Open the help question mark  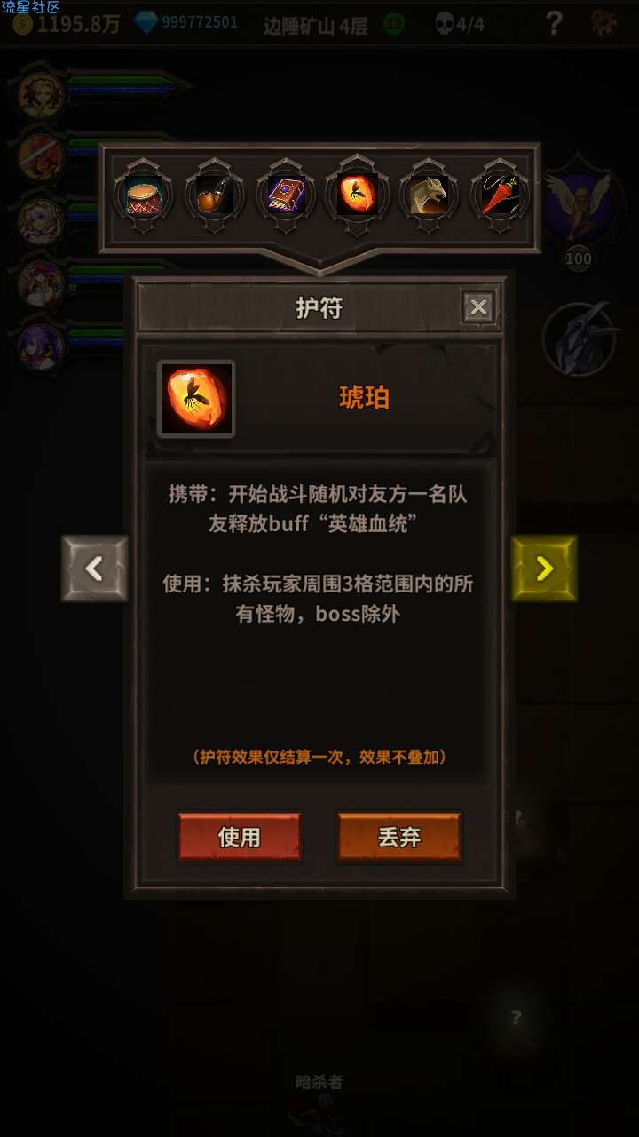coord(554,23)
